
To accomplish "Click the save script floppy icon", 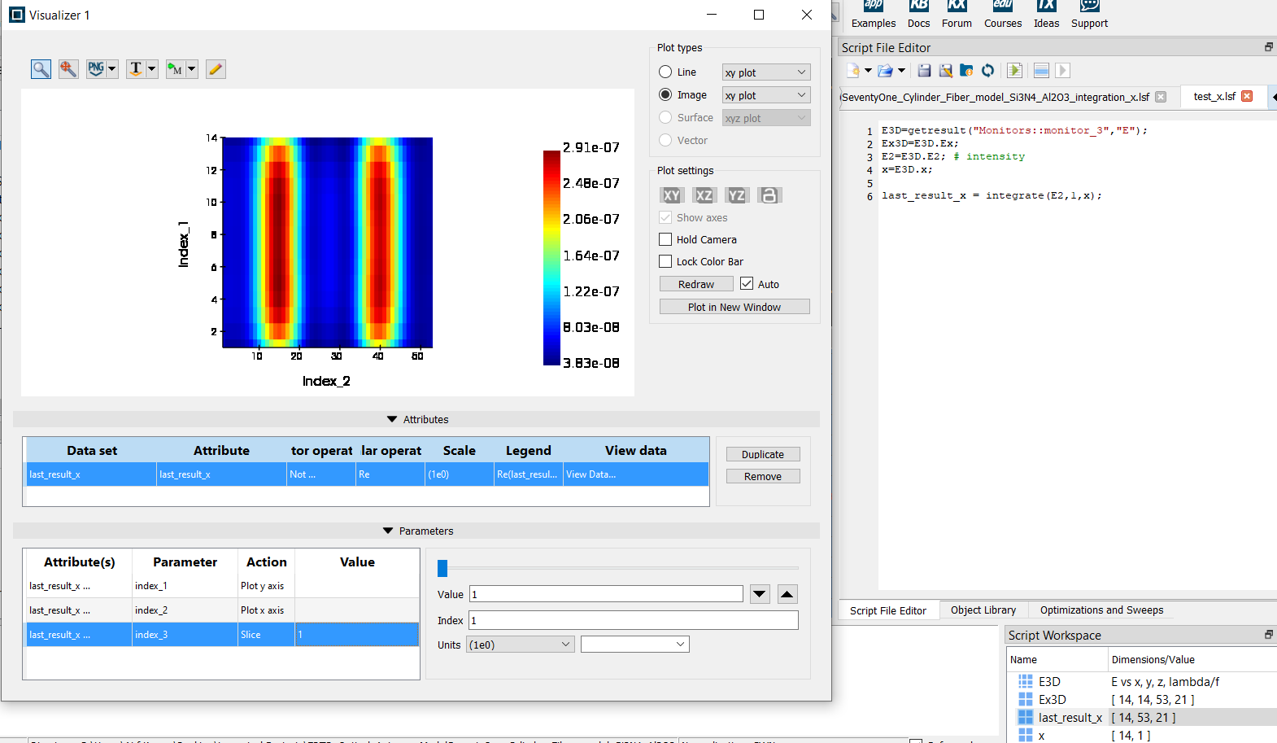I will tap(924, 71).
